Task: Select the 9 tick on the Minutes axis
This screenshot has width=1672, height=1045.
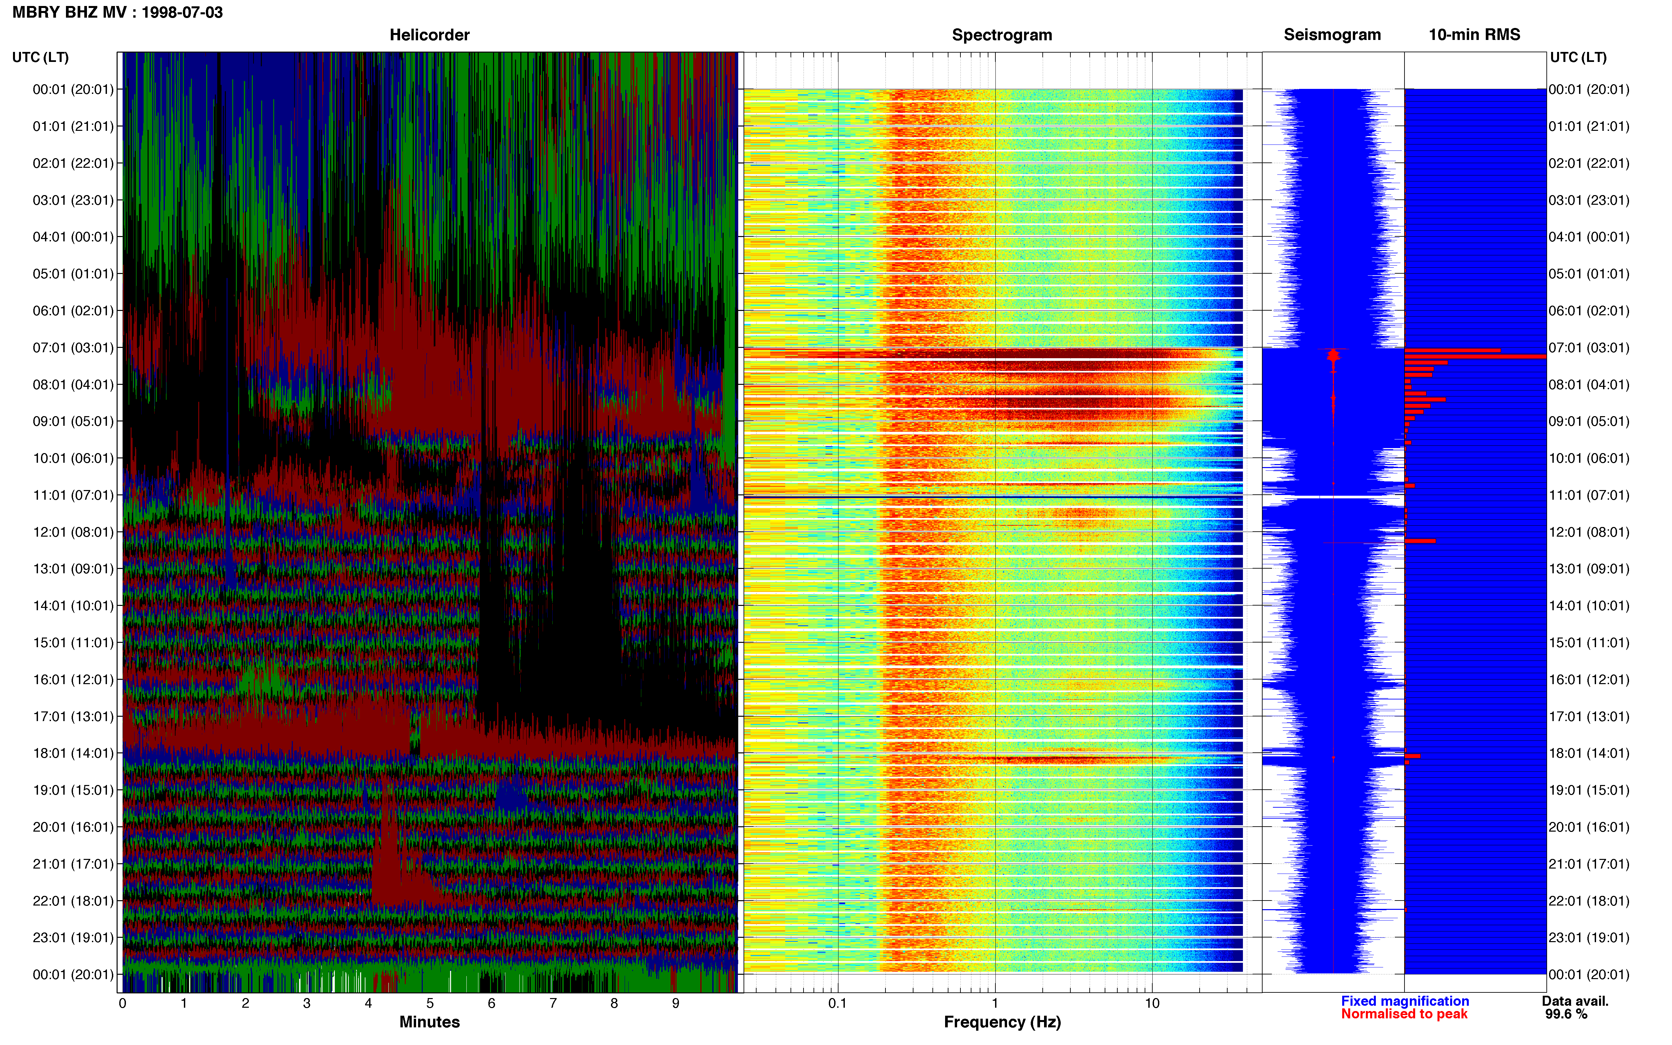Action: point(676,1003)
